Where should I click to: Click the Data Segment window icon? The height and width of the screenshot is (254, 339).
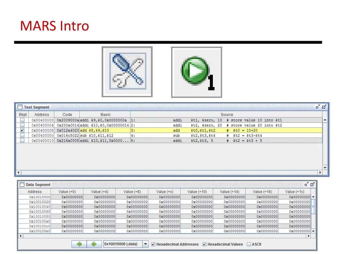[22, 185]
